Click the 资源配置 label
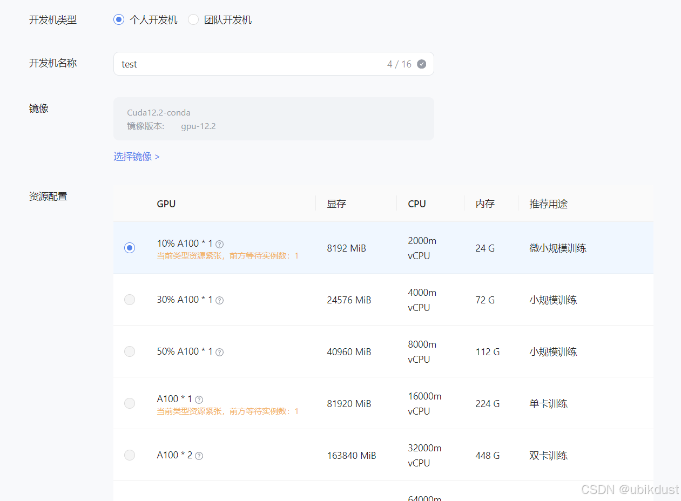This screenshot has height=501, width=681. point(48,197)
